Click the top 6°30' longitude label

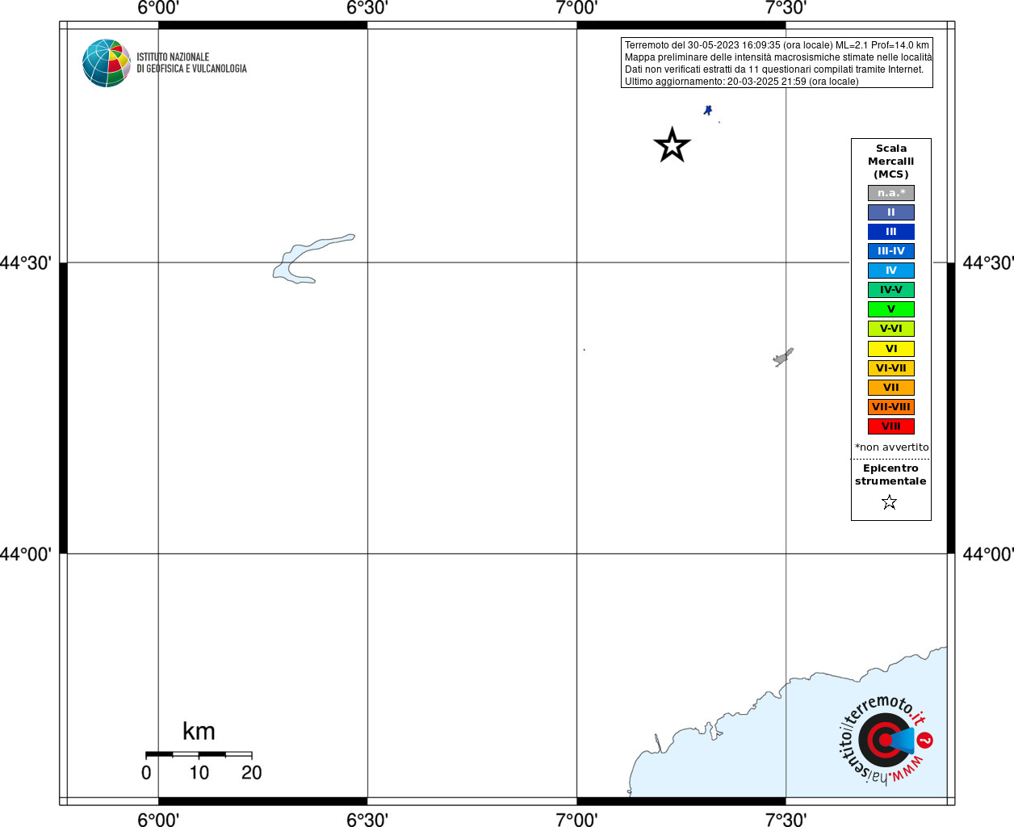367,8
